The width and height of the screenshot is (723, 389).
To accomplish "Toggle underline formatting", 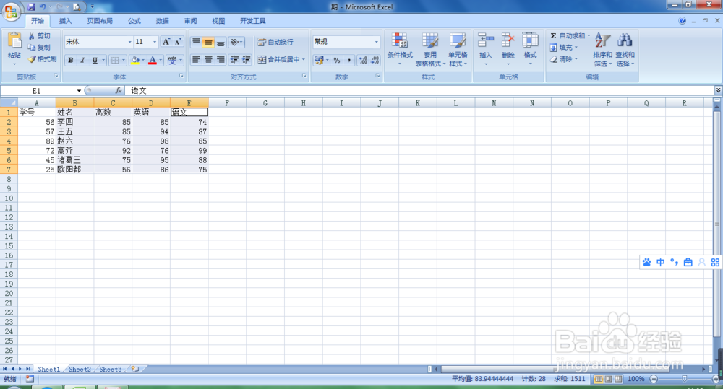I will coord(95,60).
